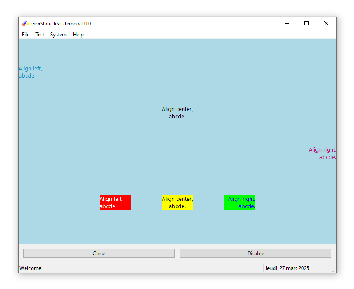The height and width of the screenshot is (289, 354).
Task: Click the 'GenStaticText demo v1.0.0' window title
Action: [x=61, y=24]
